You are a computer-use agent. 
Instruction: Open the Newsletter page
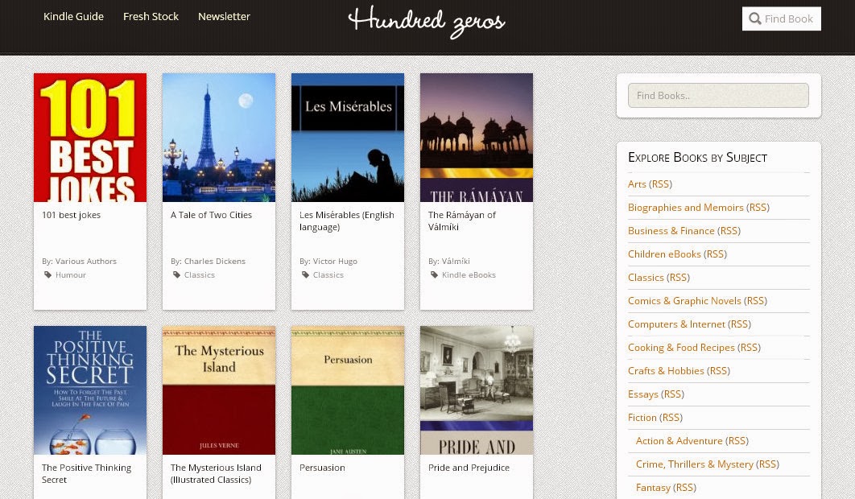click(224, 16)
